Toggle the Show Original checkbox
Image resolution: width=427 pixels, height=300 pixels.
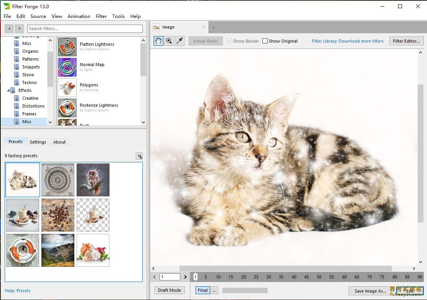(265, 41)
